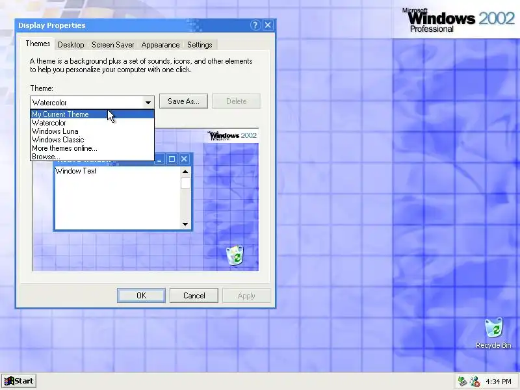
Task: Pick the Windows Luna theme
Action: [x=92, y=131]
